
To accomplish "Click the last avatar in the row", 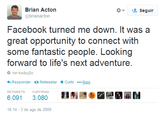I will point(136,95).
